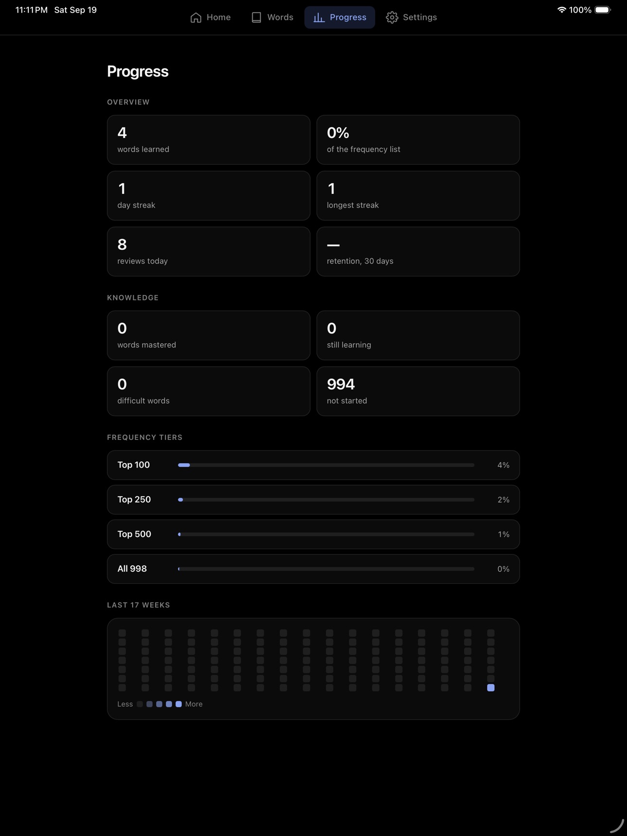Screen dimensions: 627x836
Task: Tap the longest streak card
Action: tap(418, 196)
